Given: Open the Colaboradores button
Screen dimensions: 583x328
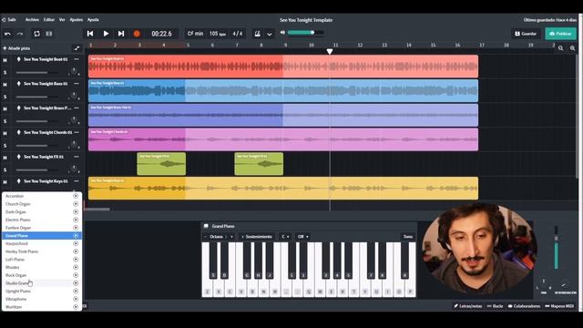Looking at the screenshot, I should tap(525, 306).
